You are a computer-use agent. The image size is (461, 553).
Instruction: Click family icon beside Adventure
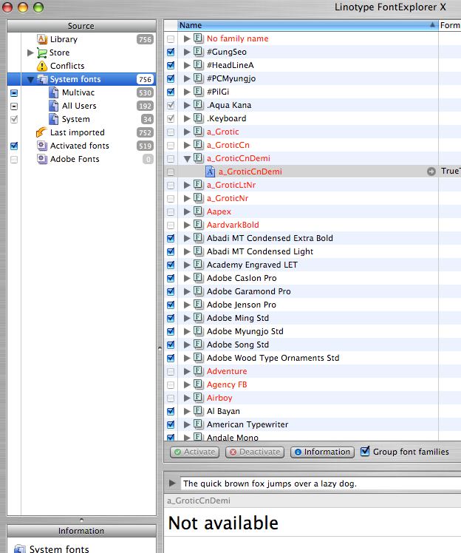[199, 371]
